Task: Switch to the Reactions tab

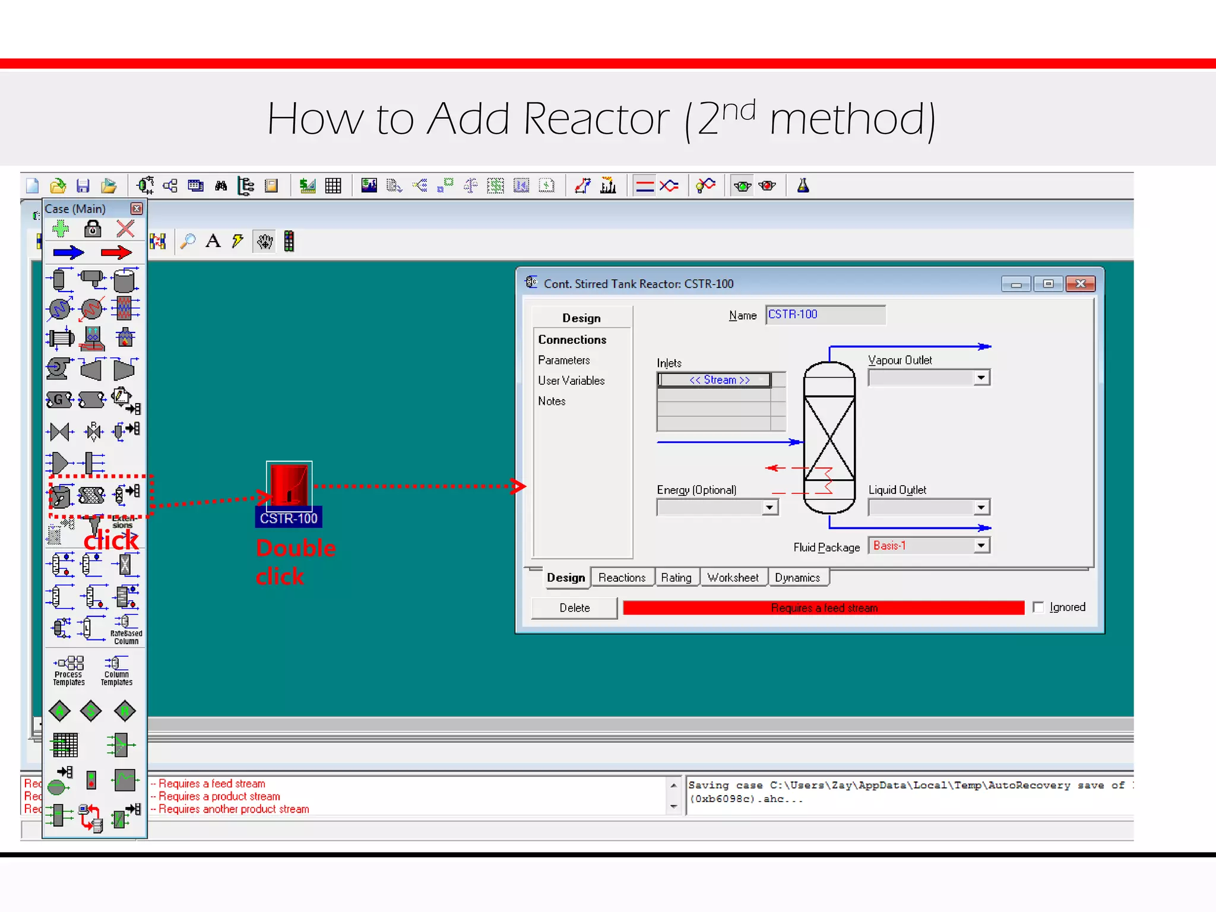Action: point(622,578)
